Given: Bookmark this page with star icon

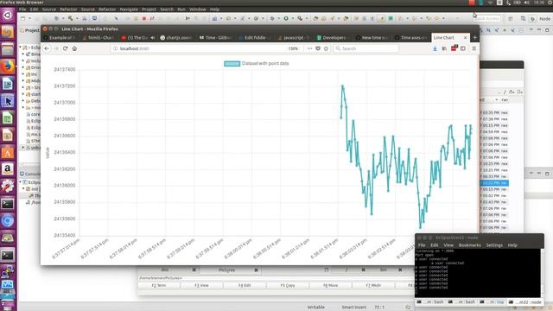Looking at the screenshot, I should click(x=327, y=48).
